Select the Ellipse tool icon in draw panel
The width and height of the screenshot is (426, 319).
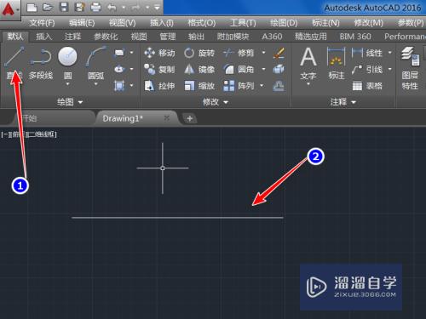click(119, 69)
